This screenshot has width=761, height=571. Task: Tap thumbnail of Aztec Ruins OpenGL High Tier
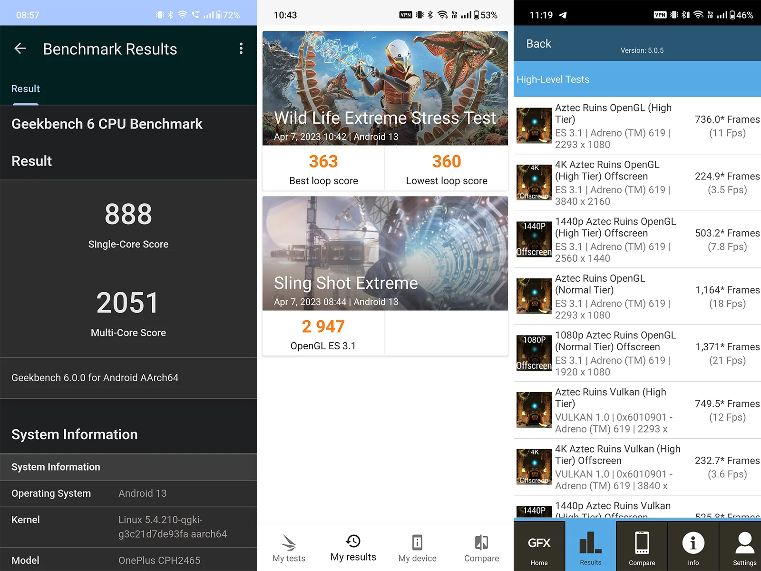click(x=534, y=126)
